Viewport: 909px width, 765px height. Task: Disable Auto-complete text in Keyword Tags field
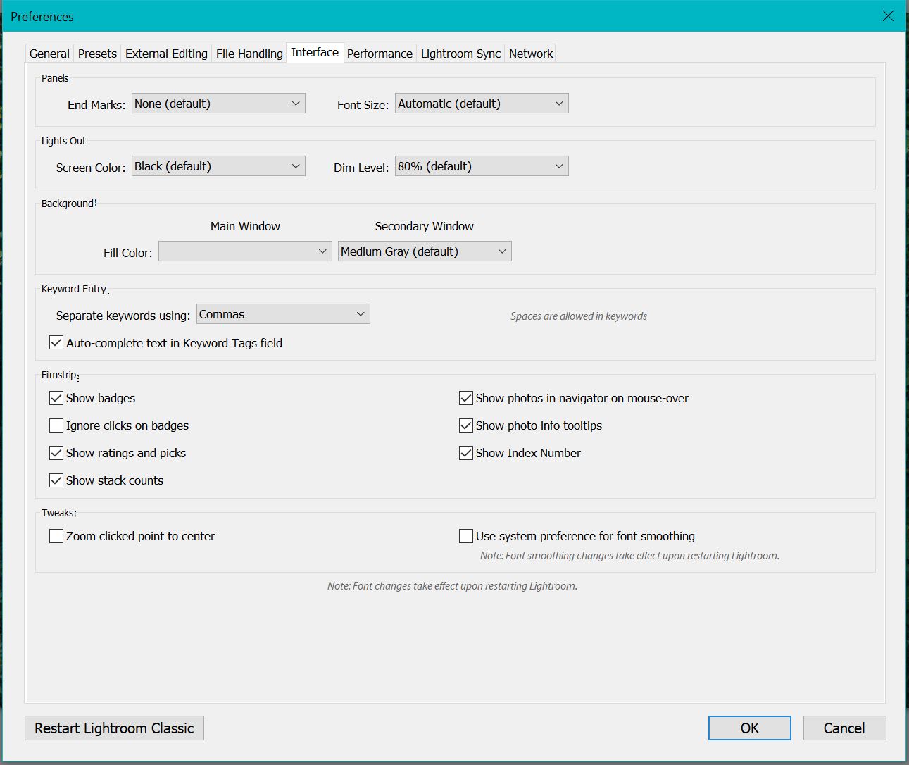tap(56, 343)
